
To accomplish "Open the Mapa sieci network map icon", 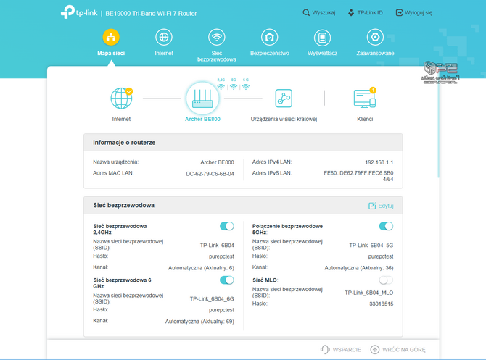I will point(111,37).
